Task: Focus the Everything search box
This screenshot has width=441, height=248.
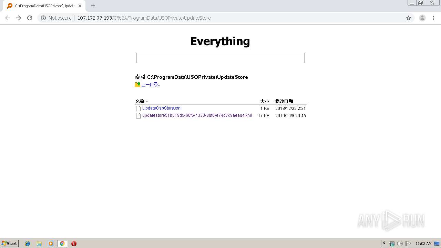Action: (x=220, y=58)
